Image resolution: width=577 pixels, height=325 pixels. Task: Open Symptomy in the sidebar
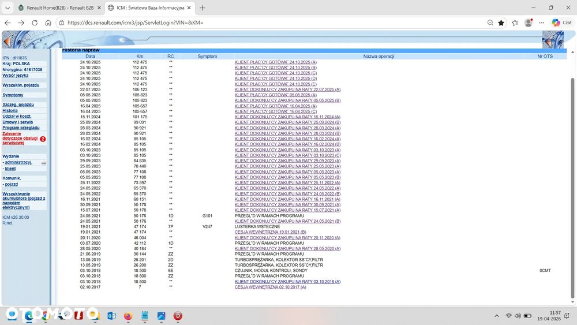[x=13, y=95]
